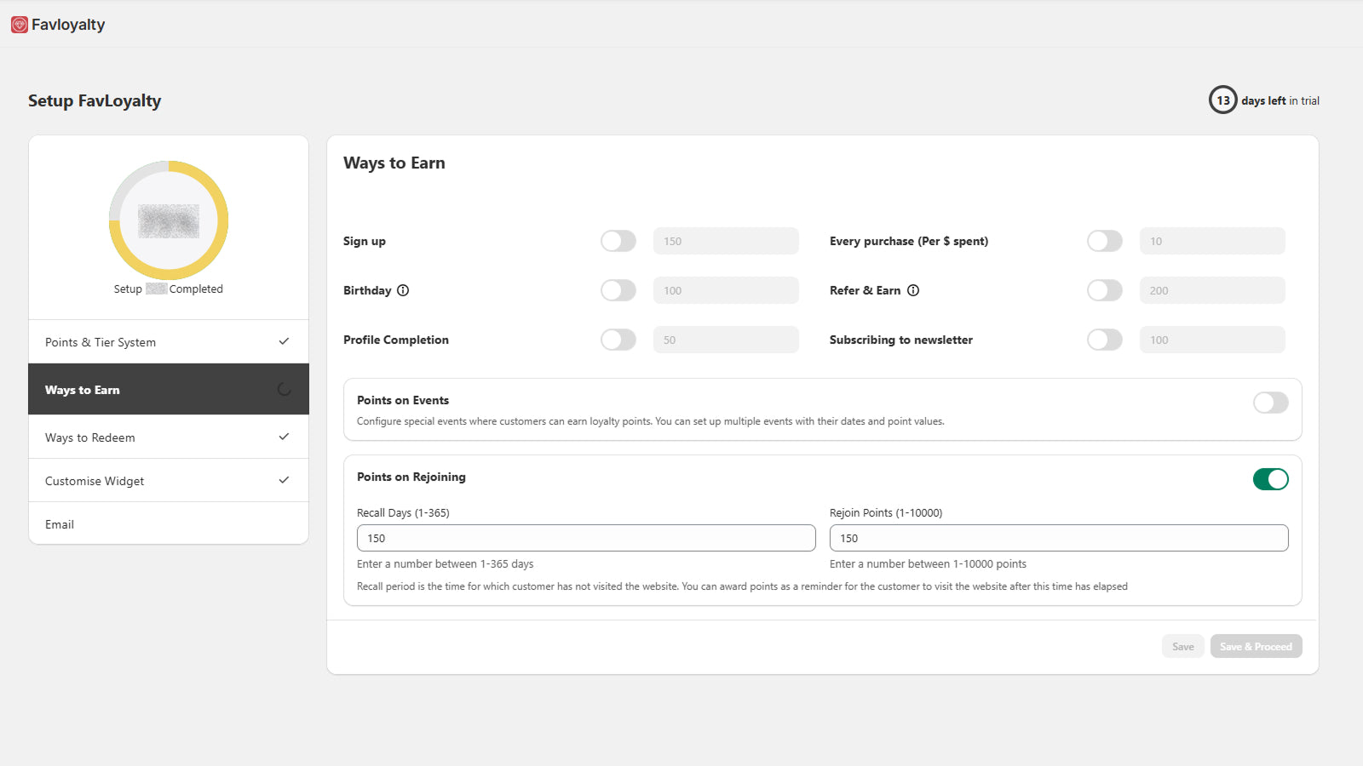This screenshot has width=1363, height=766.
Task: Enable the Sign up earning toggle
Action: (618, 241)
